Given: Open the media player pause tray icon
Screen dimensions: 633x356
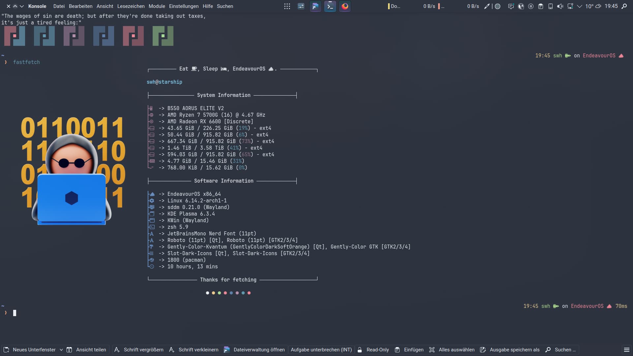Looking at the screenshot, I should tap(531, 6).
